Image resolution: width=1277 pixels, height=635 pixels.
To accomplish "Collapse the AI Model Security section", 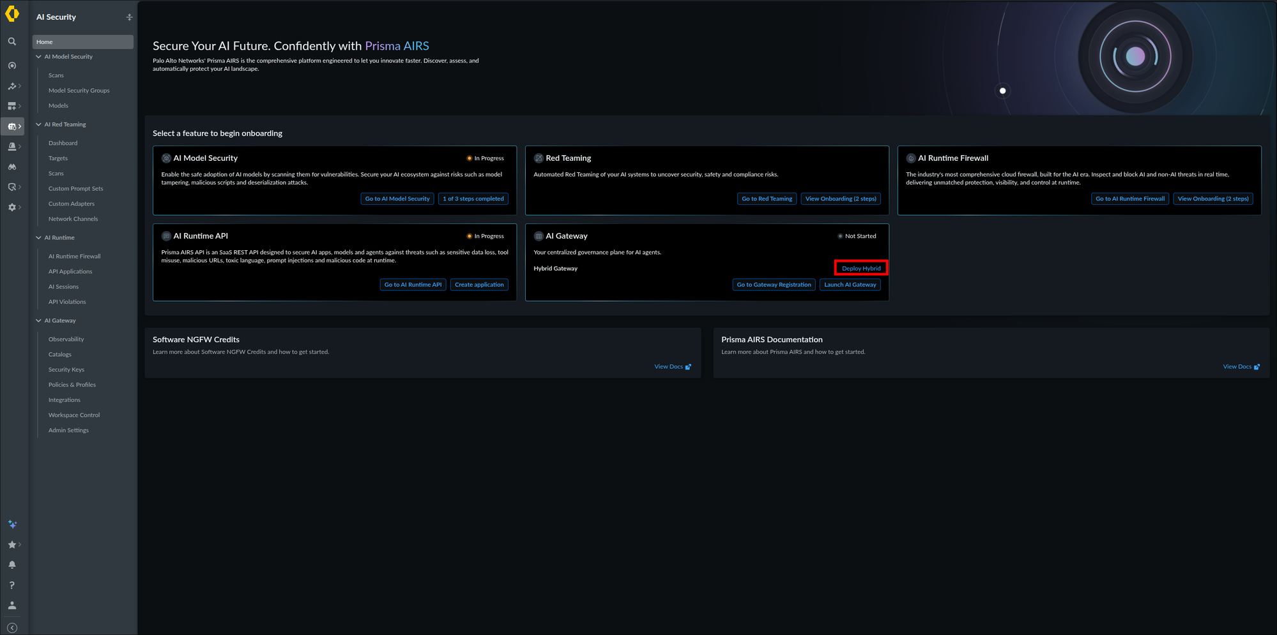I will click(39, 57).
